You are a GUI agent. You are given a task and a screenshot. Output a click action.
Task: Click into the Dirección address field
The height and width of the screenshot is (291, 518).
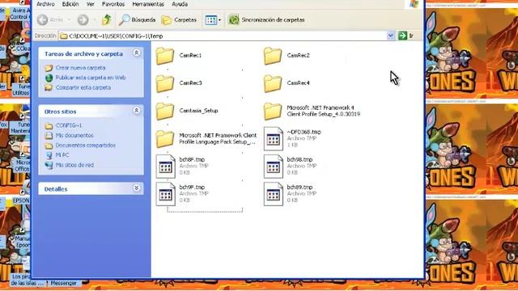pos(223,36)
